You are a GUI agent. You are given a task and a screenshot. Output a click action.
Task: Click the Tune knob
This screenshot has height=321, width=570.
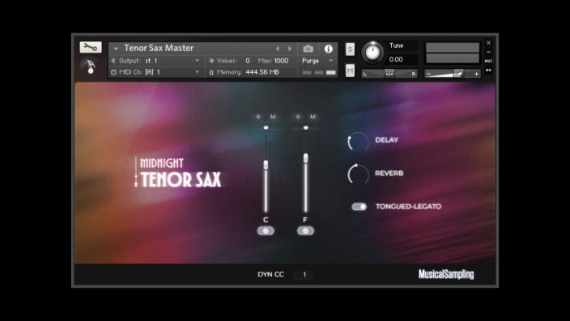(372, 53)
